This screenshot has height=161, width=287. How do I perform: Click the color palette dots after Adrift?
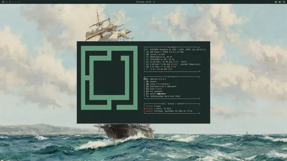(x=161, y=94)
